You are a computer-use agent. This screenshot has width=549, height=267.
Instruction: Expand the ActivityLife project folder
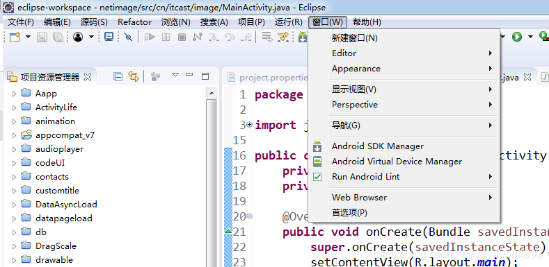tap(14, 107)
